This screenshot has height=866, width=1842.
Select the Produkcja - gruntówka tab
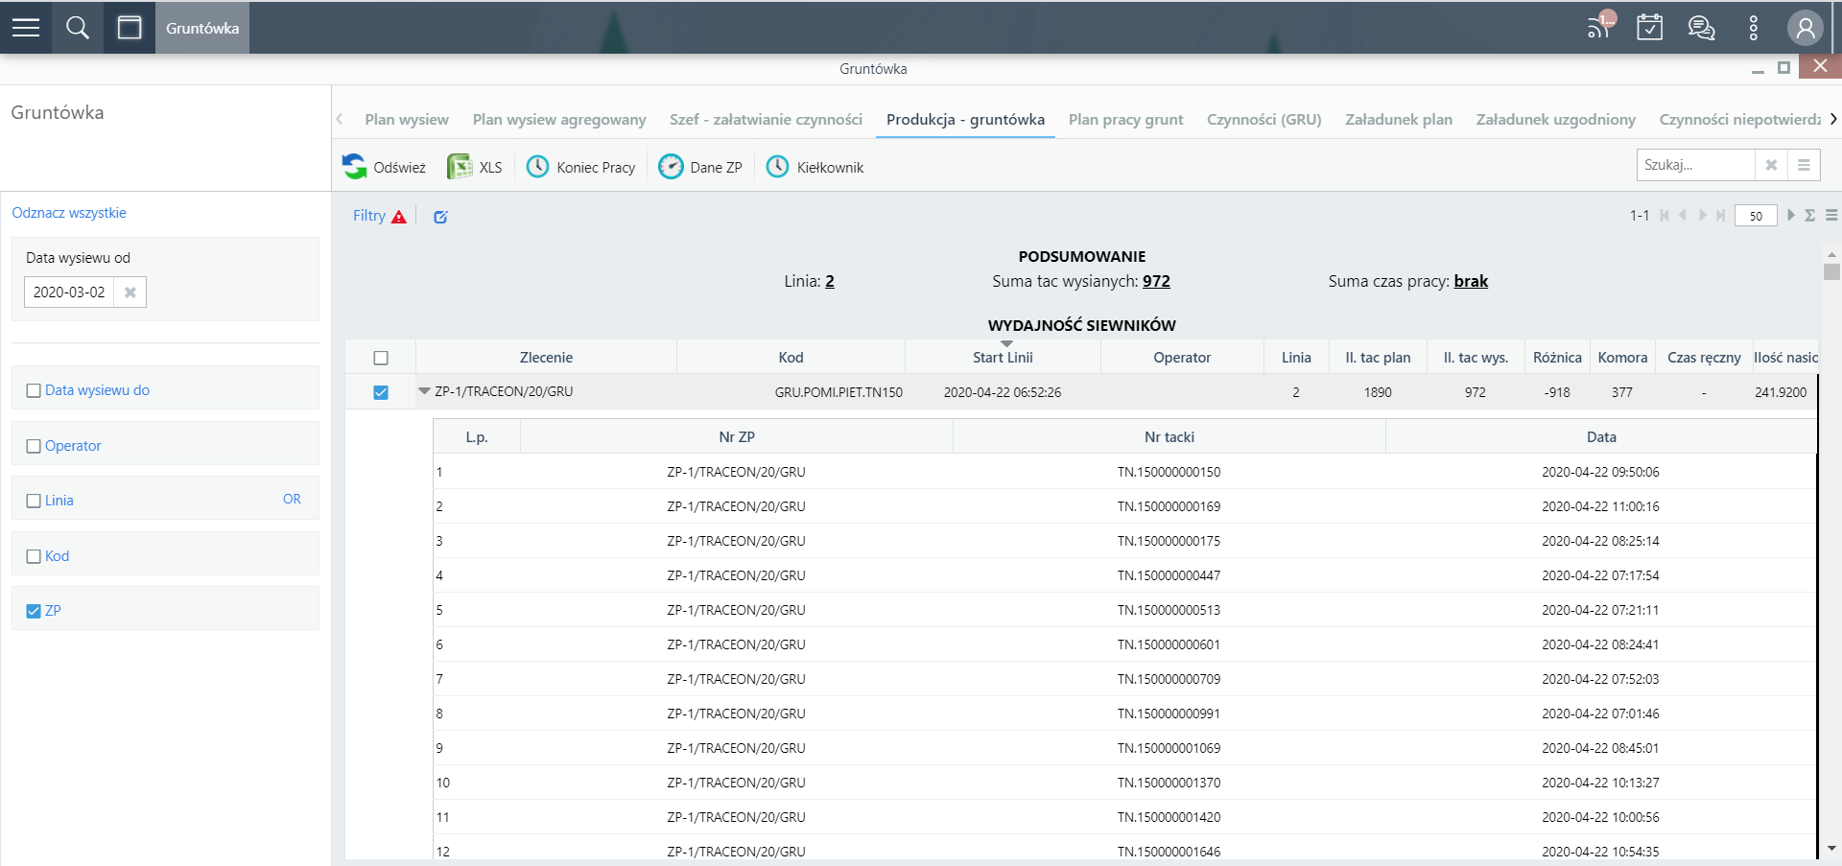(965, 120)
